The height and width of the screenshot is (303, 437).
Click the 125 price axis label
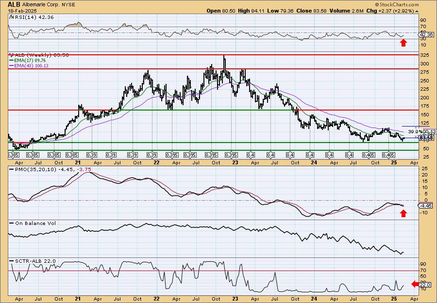pos(424,123)
